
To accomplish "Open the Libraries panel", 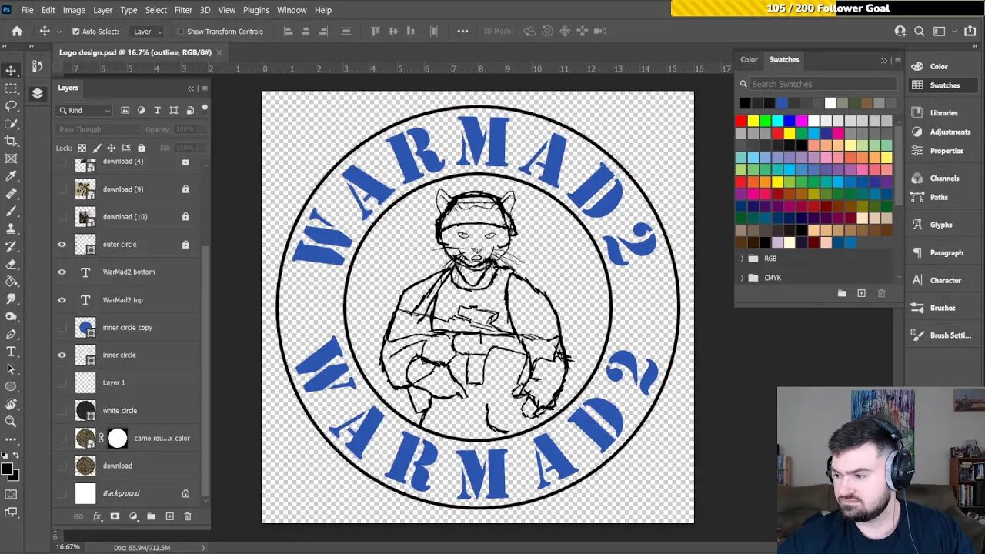I will pos(943,112).
